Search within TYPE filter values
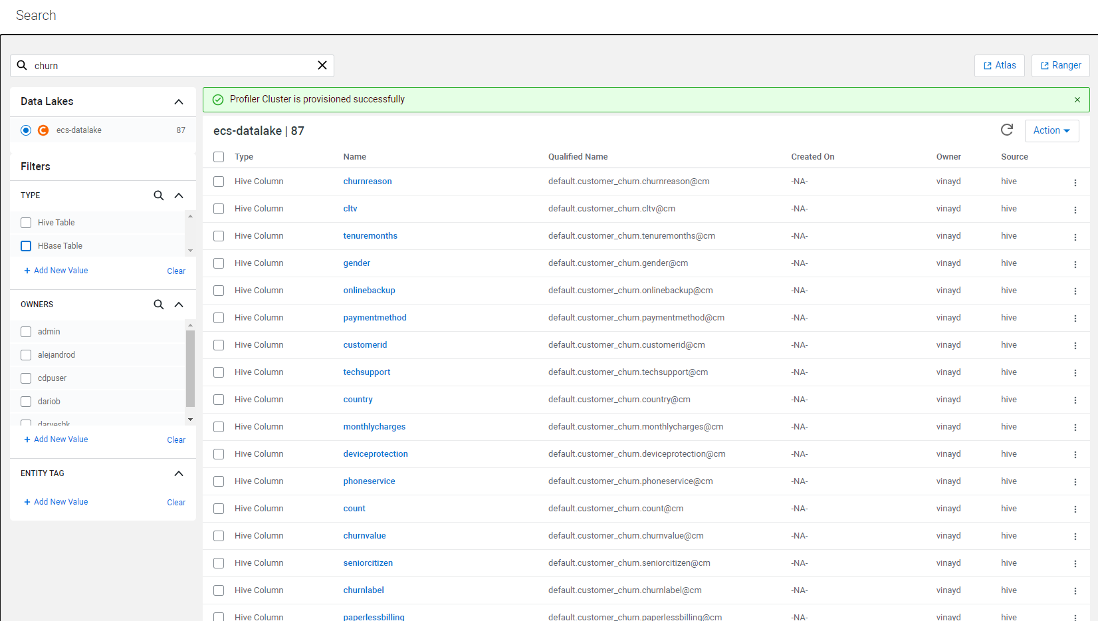 click(x=159, y=195)
